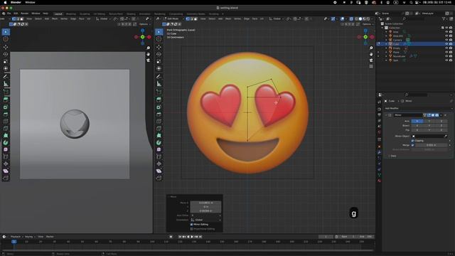Image resolution: width=455 pixels, height=256 pixels.
Task: Switch to the Shading workspace tab
Action: [x=131, y=14]
